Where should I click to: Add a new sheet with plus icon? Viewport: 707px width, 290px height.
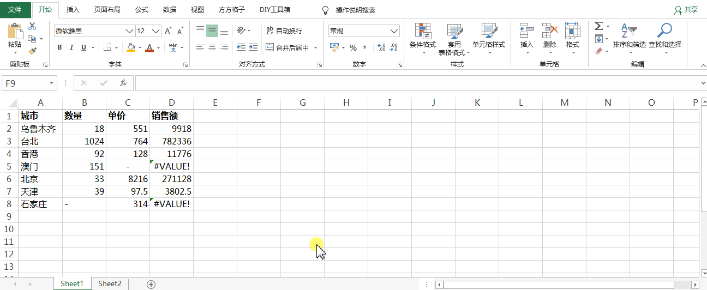click(151, 284)
